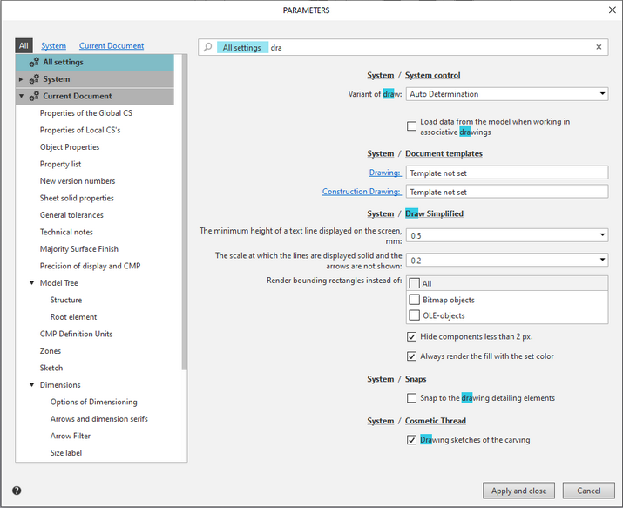Select Size label item

[66, 453]
